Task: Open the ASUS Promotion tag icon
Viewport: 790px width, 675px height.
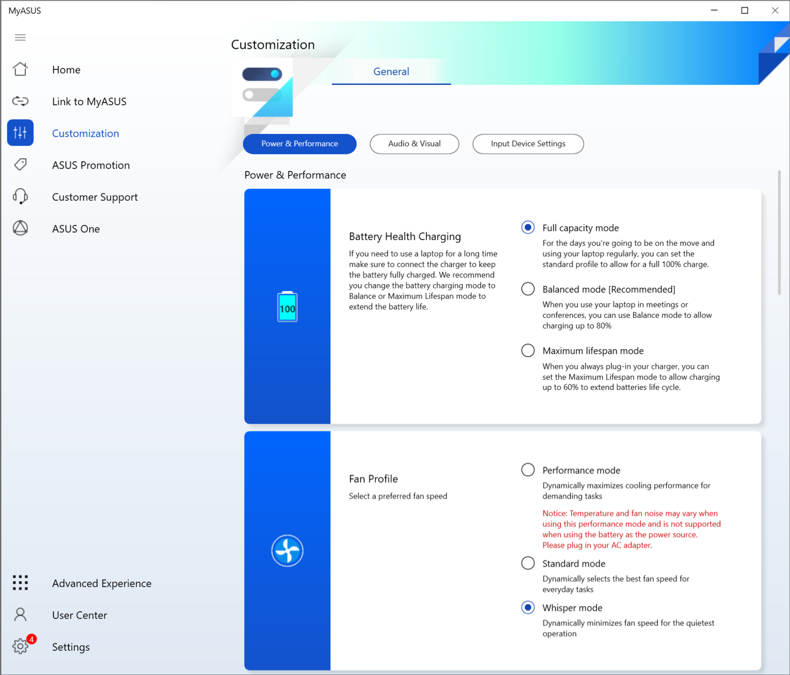Action: tap(20, 164)
